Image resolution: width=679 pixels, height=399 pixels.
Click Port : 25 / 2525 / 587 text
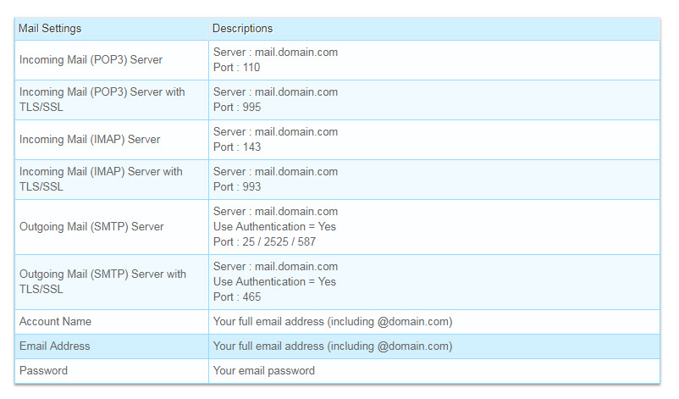[x=264, y=242]
